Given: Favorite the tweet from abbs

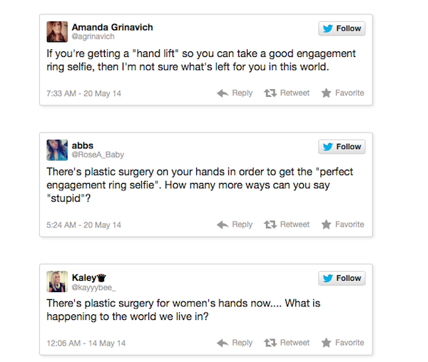Looking at the screenshot, I should coord(342,224).
